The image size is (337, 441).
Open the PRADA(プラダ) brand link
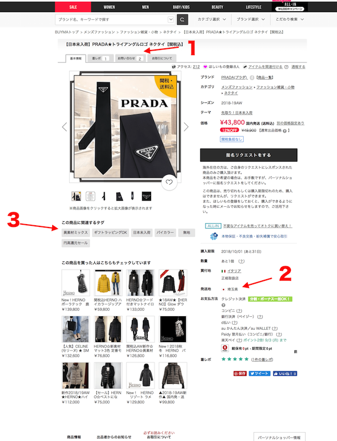coord(234,78)
